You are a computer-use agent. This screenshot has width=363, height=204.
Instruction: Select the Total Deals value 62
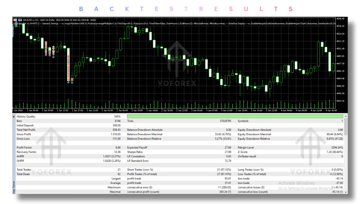(119, 174)
